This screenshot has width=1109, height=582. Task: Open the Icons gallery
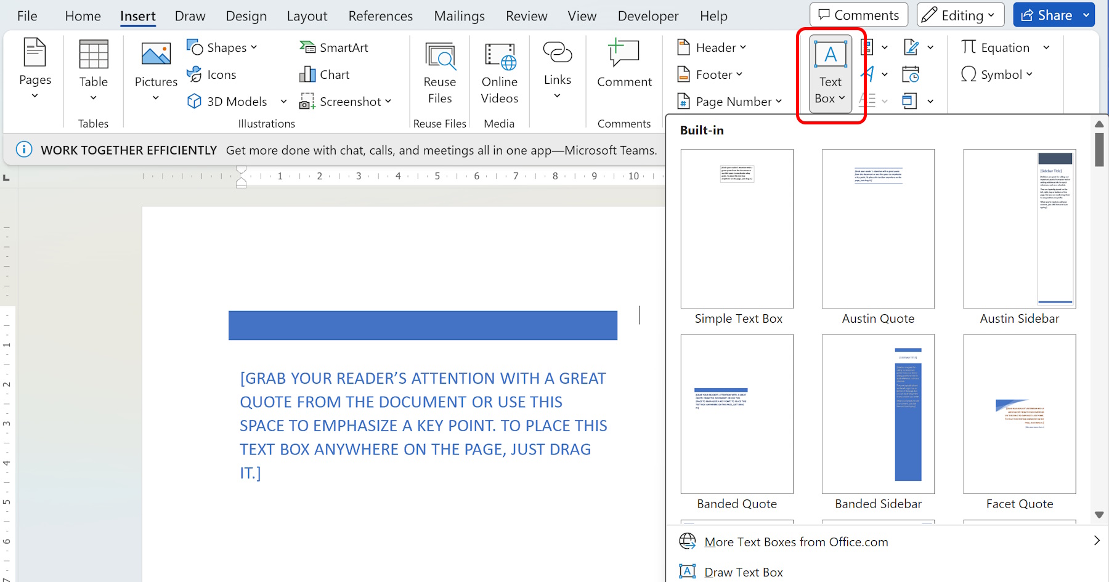pos(212,74)
